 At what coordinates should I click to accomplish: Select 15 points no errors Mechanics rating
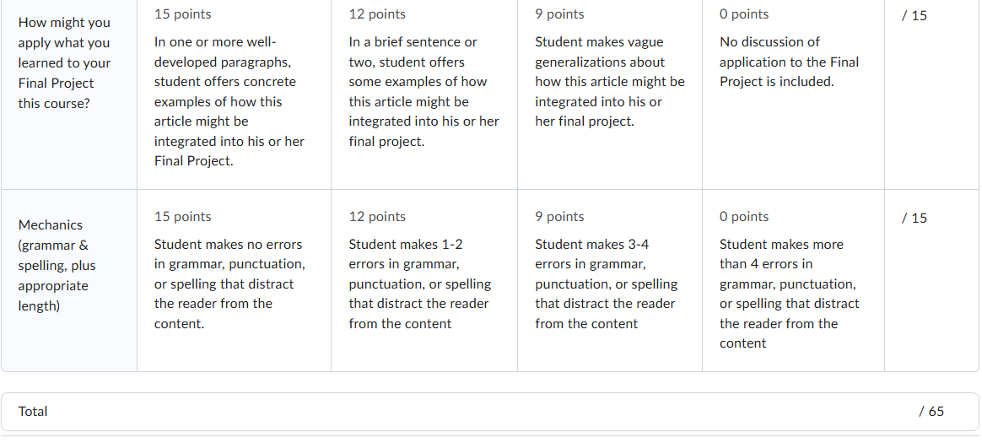(x=234, y=280)
